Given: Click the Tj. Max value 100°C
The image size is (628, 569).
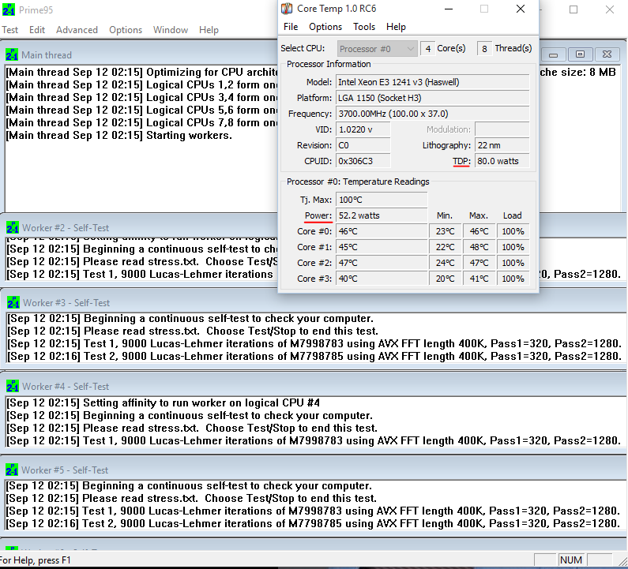Looking at the screenshot, I should coord(382,200).
